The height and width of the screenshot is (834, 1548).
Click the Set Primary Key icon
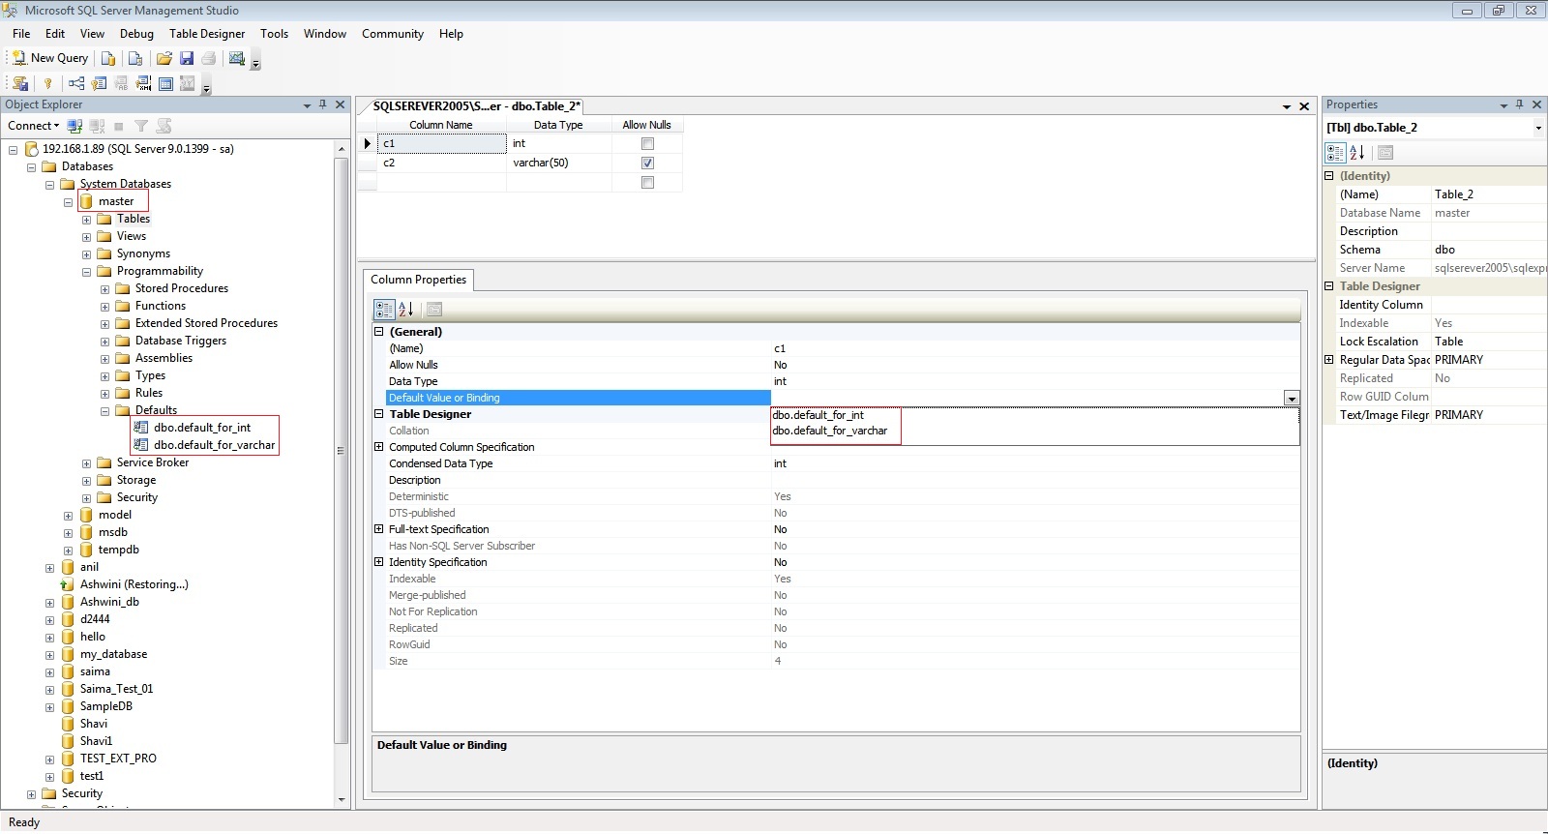pyautogui.click(x=47, y=83)
